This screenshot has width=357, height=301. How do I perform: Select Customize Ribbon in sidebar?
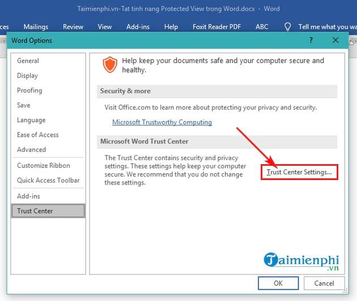[44, 165]
